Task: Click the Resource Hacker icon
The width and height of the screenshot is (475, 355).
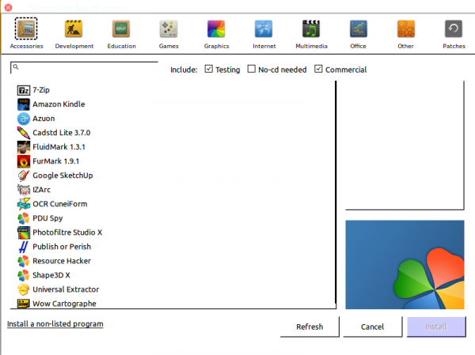Action: pyautogui.click(x=24, y=261)
